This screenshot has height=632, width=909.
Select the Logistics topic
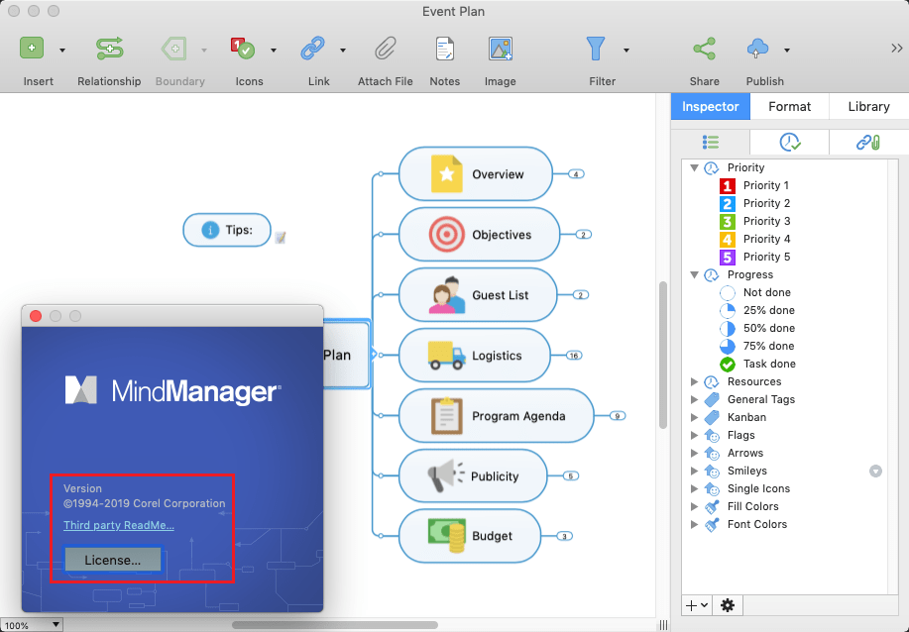tap(474, 355)
